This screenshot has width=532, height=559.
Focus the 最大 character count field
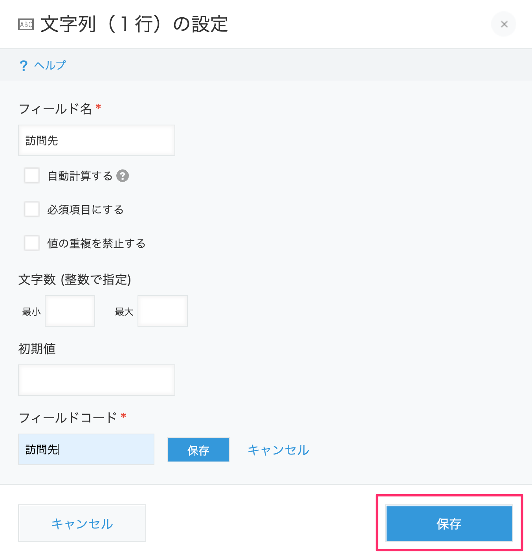163,311
